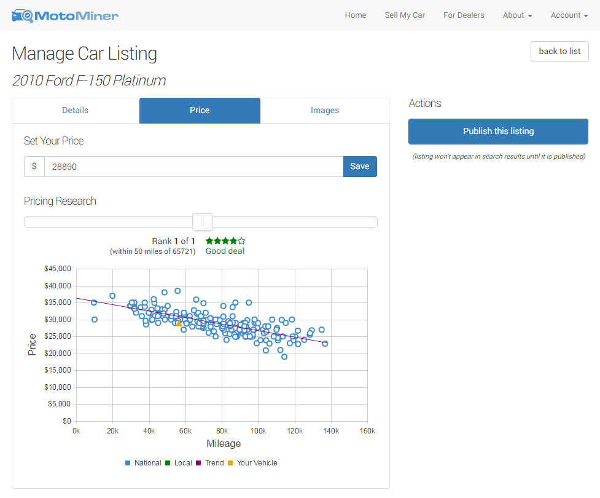The width and height of the screenshot is (600, 498).
Task: Click the four-star rating indicator
Action: pyautogui.click(x=225, y=241)
